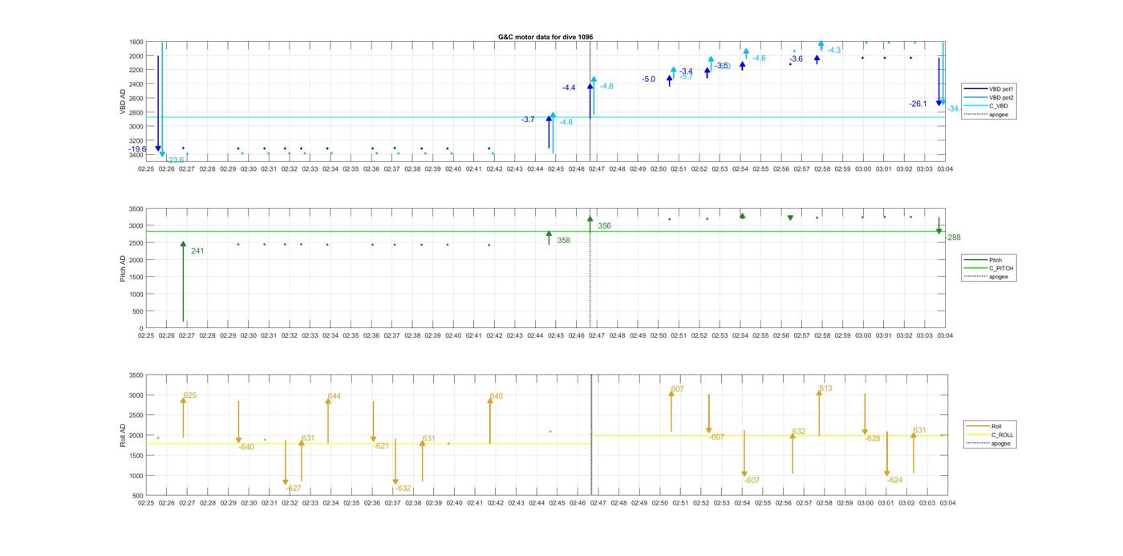This screenshot has height=556, width=1123.
Task: Click the "-624" roll data label
Action: pyautogui.click(x=895, y=480)
